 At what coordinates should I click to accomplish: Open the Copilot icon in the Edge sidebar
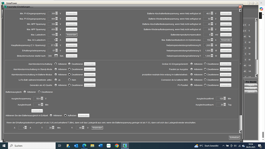tap(262, 9)
